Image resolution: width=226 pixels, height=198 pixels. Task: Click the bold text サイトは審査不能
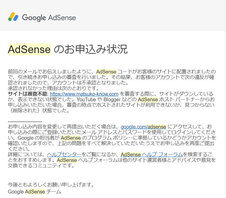[27, 94]
